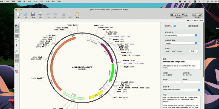Click the Save floppy disk icon

coord(33,14)
